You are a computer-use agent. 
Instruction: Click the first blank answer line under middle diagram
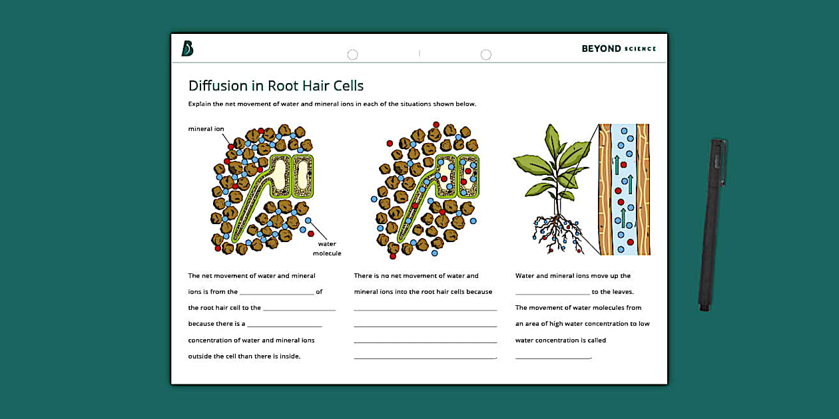(x=425, y=309)
